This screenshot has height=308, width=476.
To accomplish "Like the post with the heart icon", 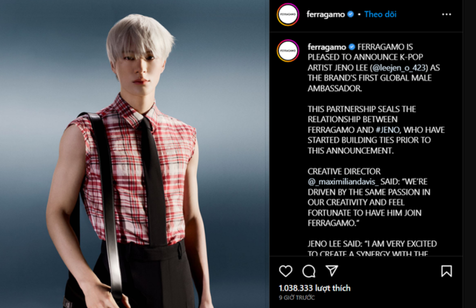I will 285,271.
